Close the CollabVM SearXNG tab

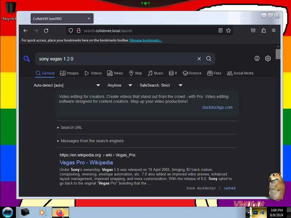click(89, 18)
